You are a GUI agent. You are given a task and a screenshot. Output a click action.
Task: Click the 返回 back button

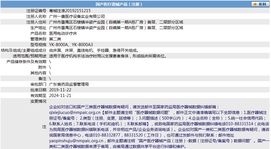click(x=260, y=4)
